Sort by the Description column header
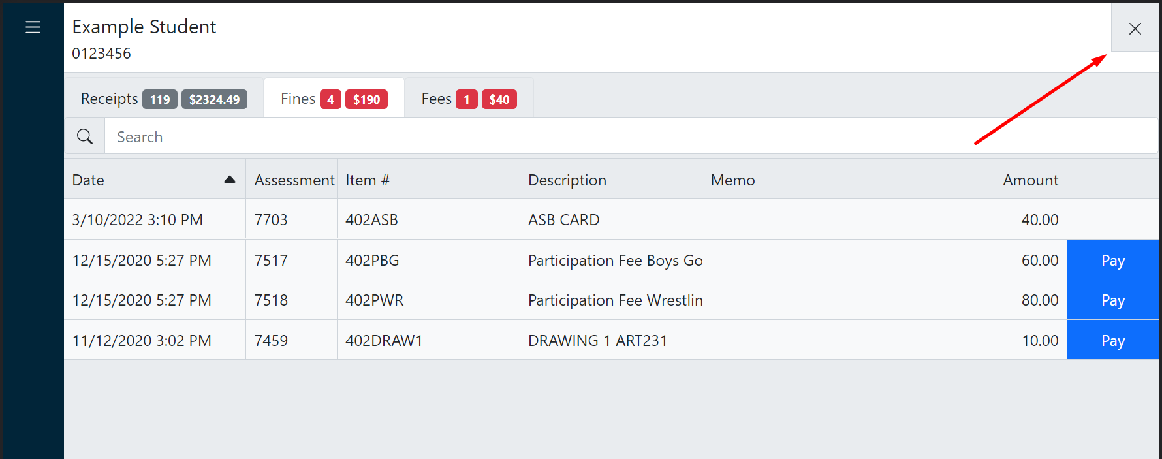 611,180
